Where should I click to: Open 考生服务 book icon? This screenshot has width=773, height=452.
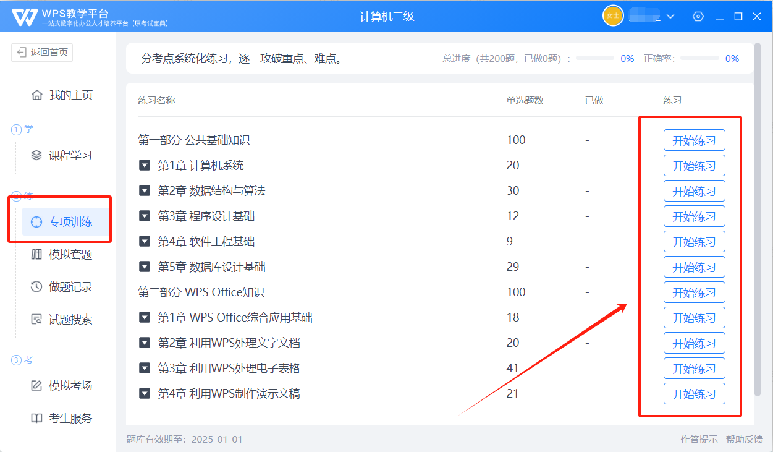click(x=36, y=418)
